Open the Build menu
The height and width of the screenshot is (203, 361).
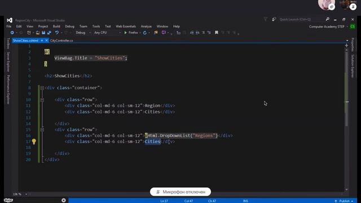(56, 27)
